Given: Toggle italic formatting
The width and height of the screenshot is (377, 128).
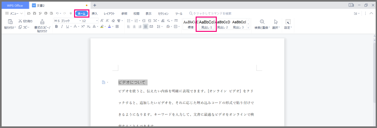Looking at the screenshot, I should click(x=62, y=26).
